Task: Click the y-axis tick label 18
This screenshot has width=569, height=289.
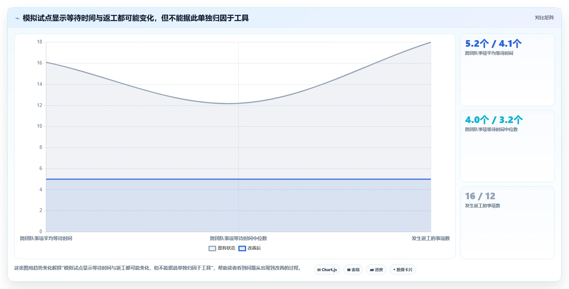Action: [39, 42]
